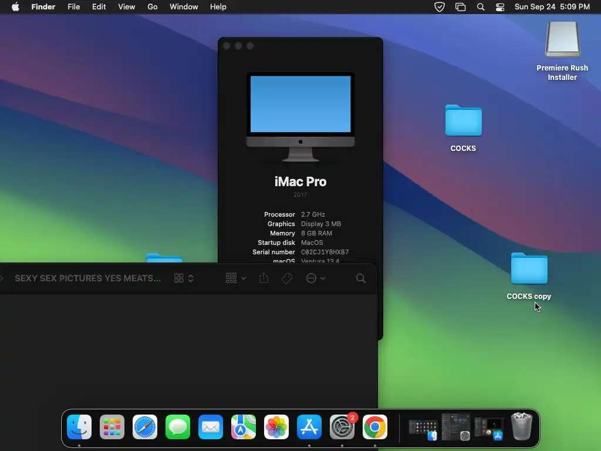This screenshot has height=451, width=601.
Task: Open Safari from the Dock
Action: pos(145,427)
